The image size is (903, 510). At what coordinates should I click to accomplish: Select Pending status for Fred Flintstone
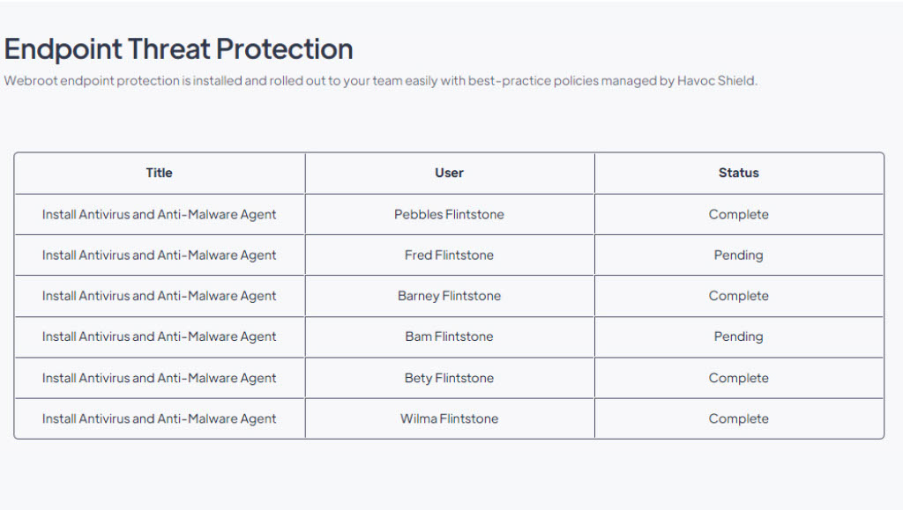[739, 255]
